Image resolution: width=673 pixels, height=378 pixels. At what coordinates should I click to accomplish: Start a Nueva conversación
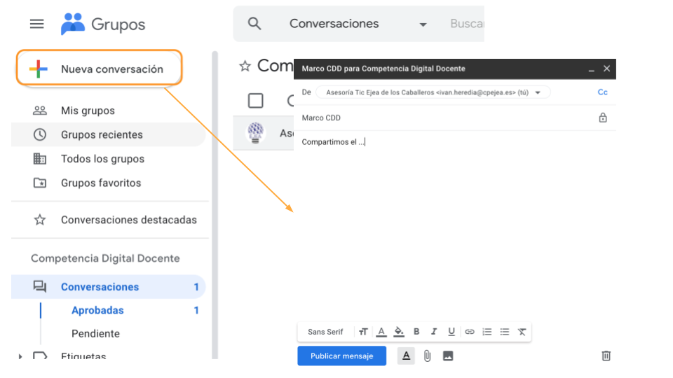99,69
